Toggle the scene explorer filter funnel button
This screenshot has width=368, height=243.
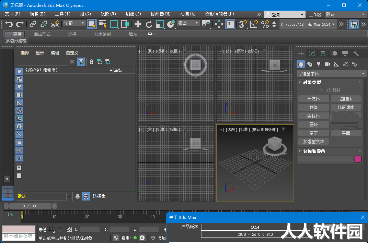point(81,62)
